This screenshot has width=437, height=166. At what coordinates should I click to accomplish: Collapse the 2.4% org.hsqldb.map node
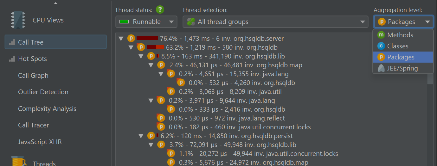tap(151, 65)
